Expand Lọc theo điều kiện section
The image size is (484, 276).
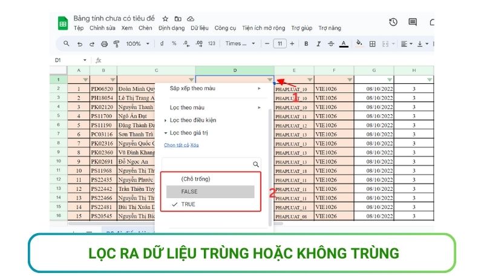tap(190, 120)
